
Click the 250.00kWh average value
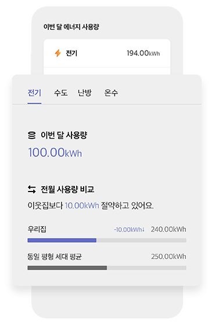tap(169, 257)
